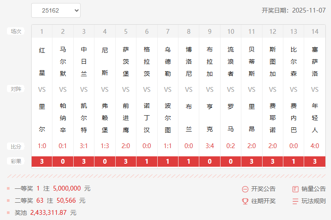Click home team 马尔默 in match 2

(63, 61)
